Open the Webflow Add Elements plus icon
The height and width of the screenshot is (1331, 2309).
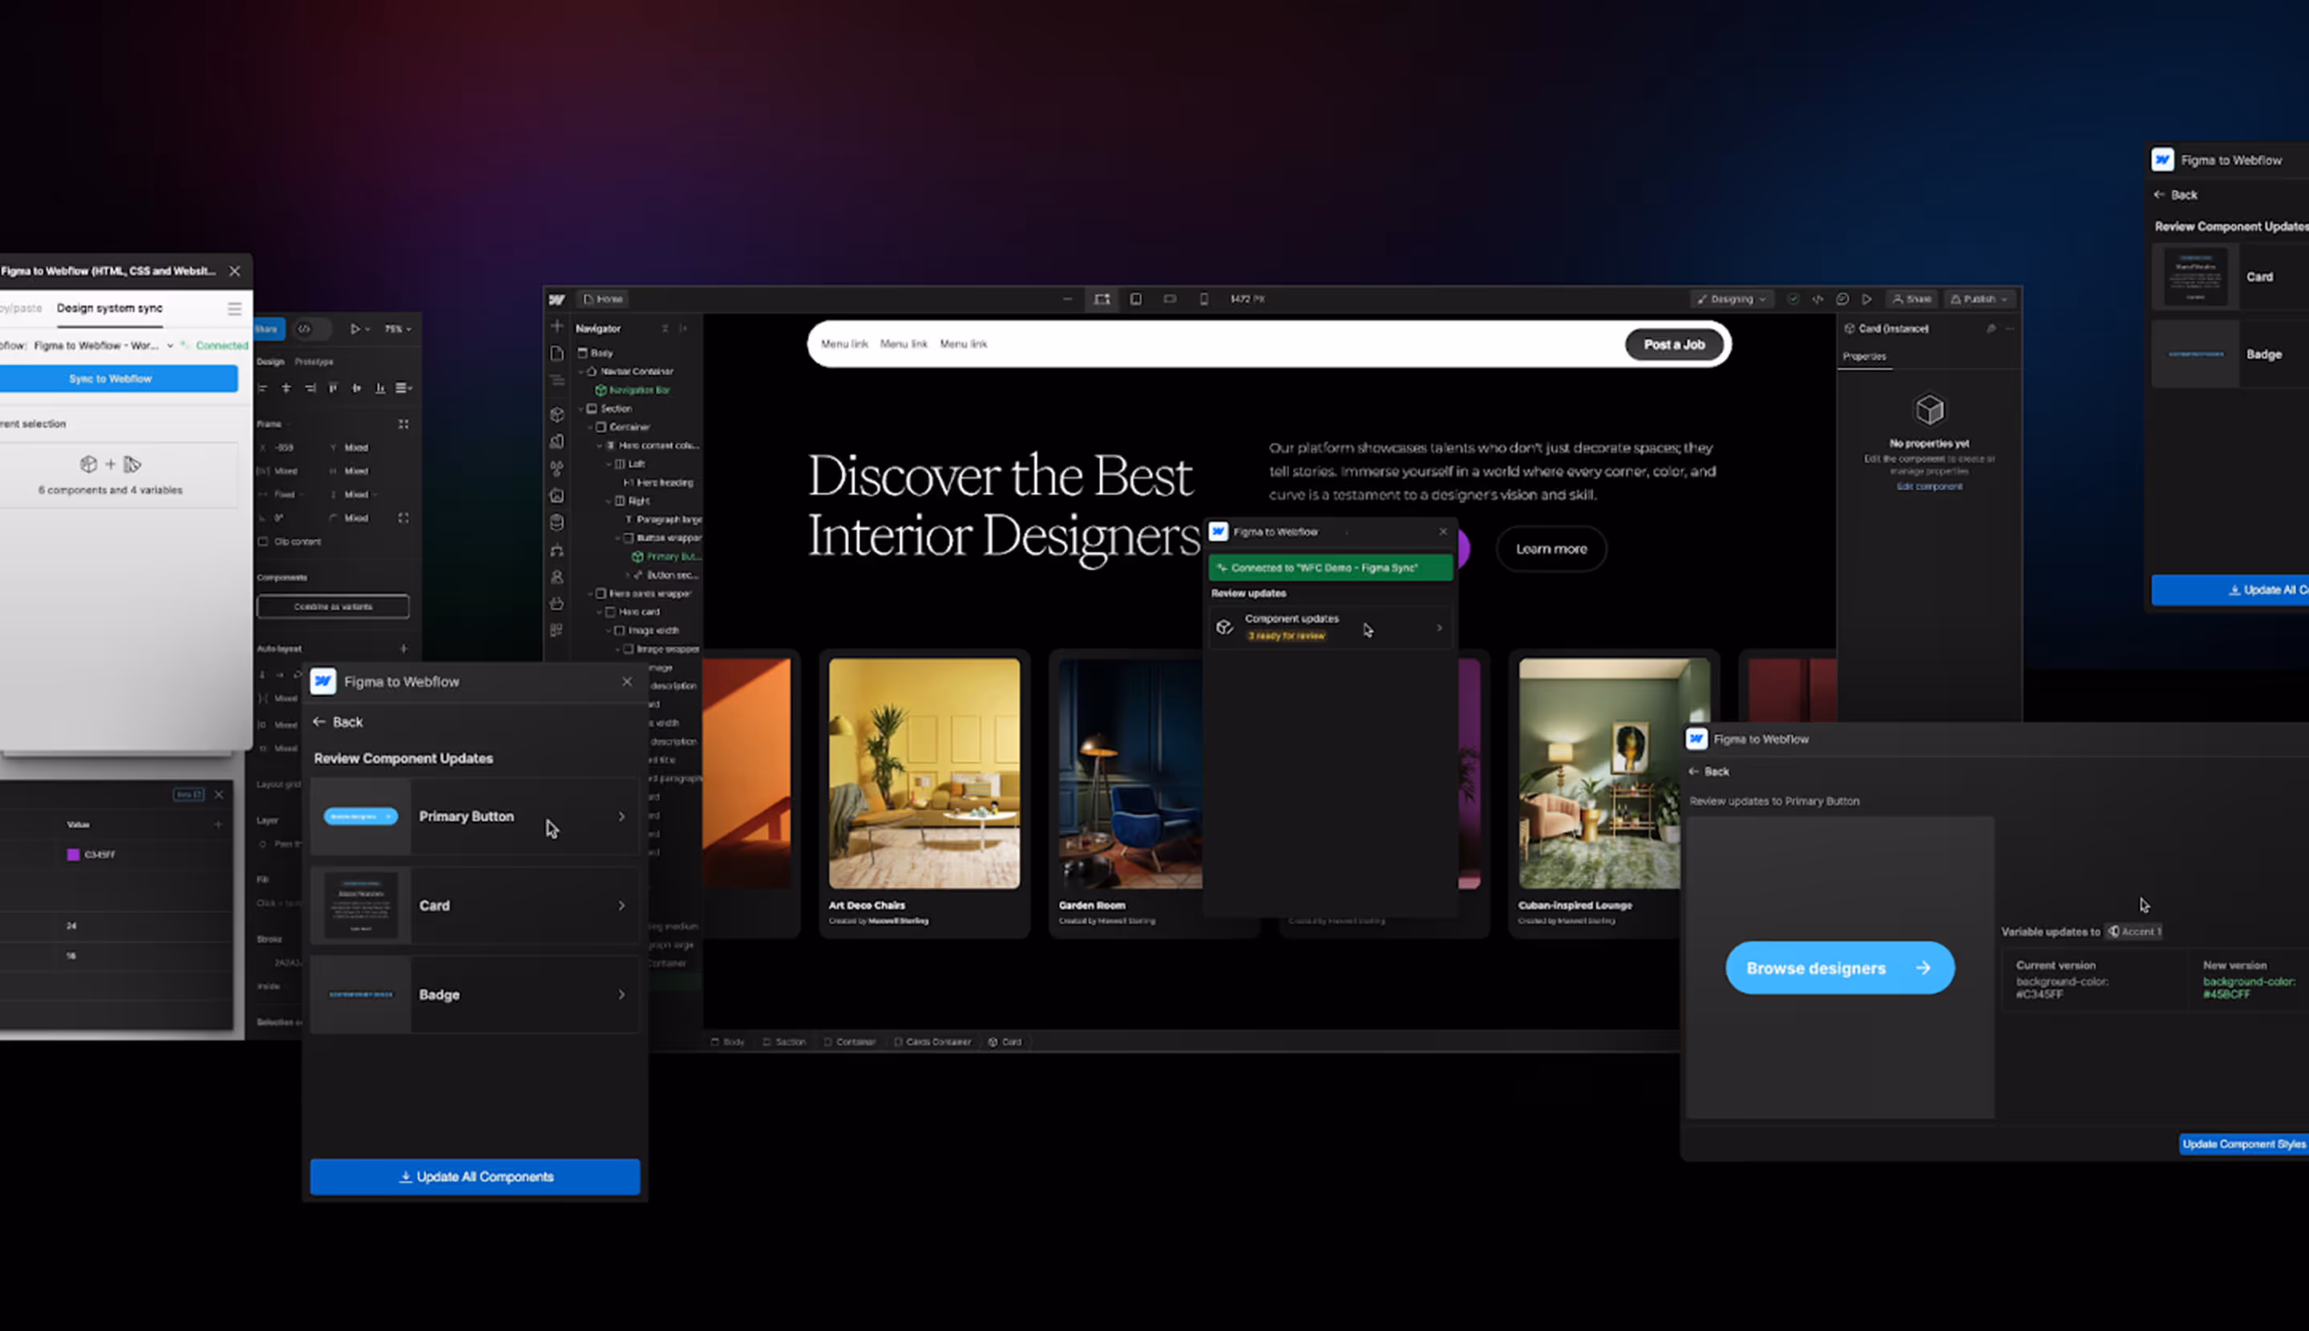[556, 326]
